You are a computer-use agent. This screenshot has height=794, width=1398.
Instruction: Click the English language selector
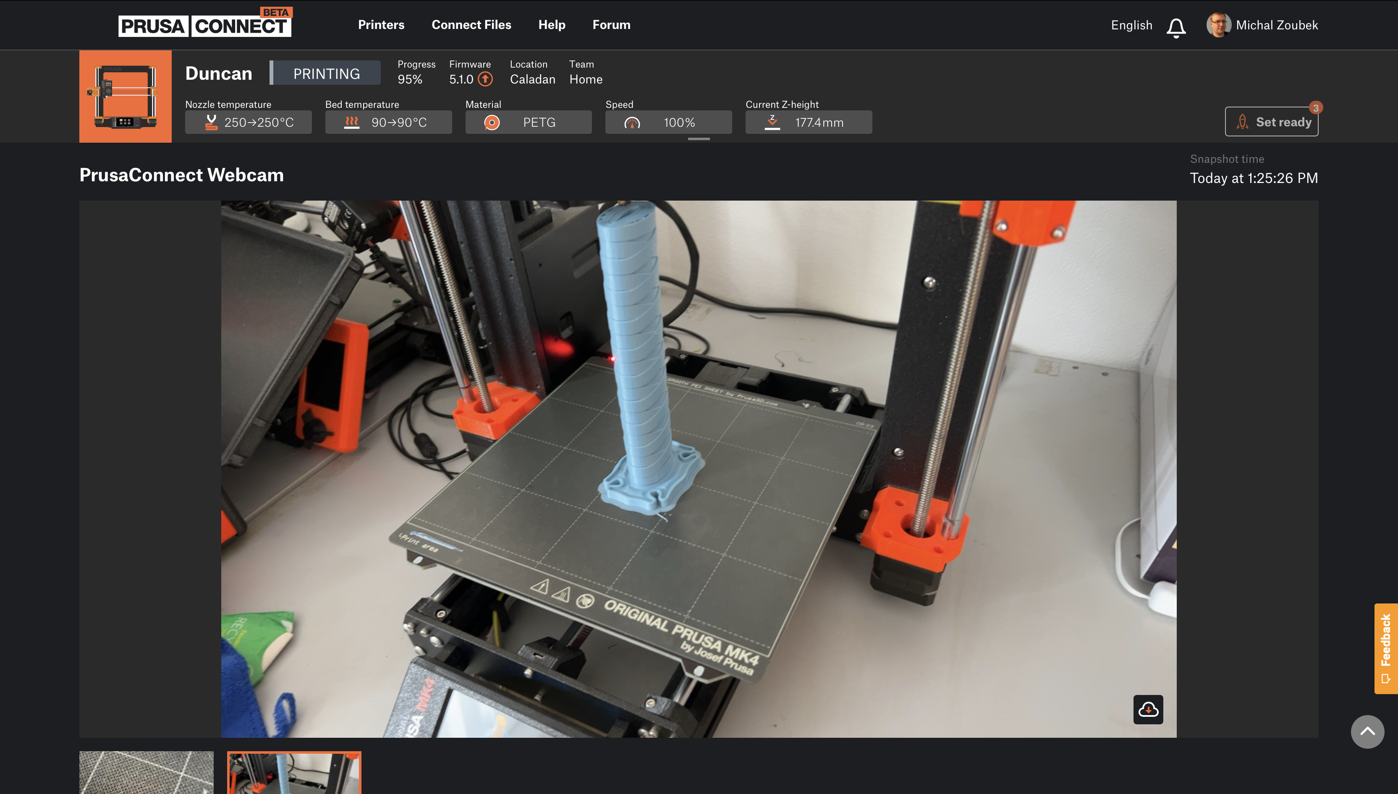click(x=1131, y=24)
